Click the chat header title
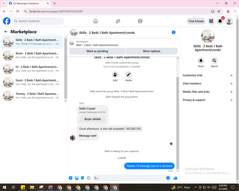 coord(107,33)
